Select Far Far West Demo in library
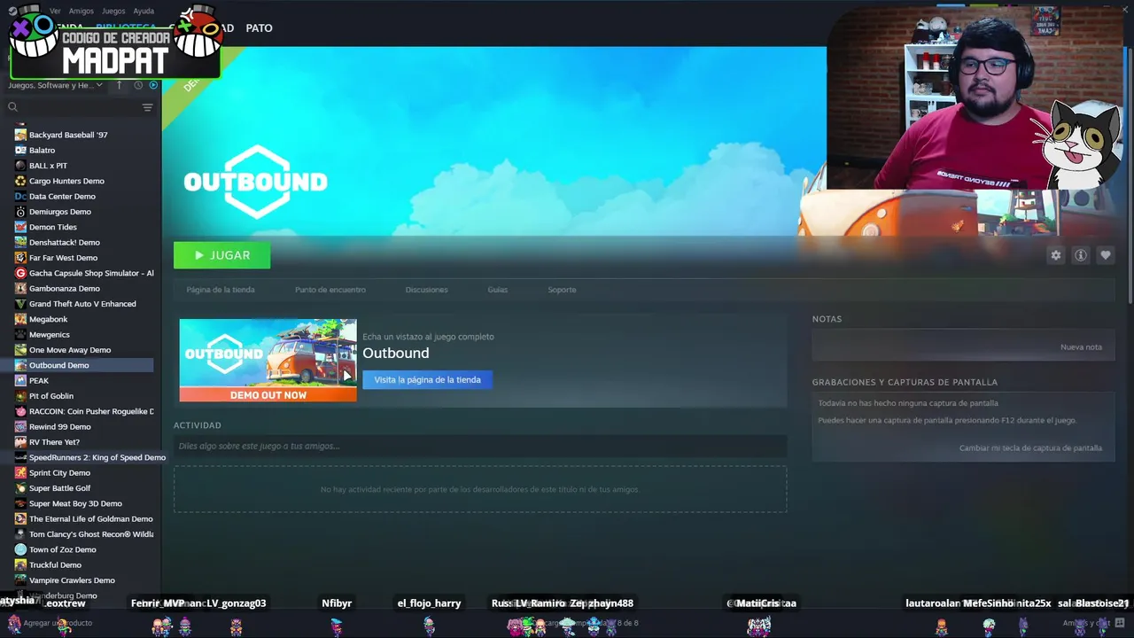 pos(64,258)
